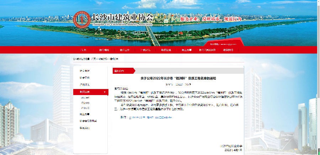Choose 评优评先 in the left sidebar
The height and width of the screenshot is (155, 320).
tap(85, 85)
